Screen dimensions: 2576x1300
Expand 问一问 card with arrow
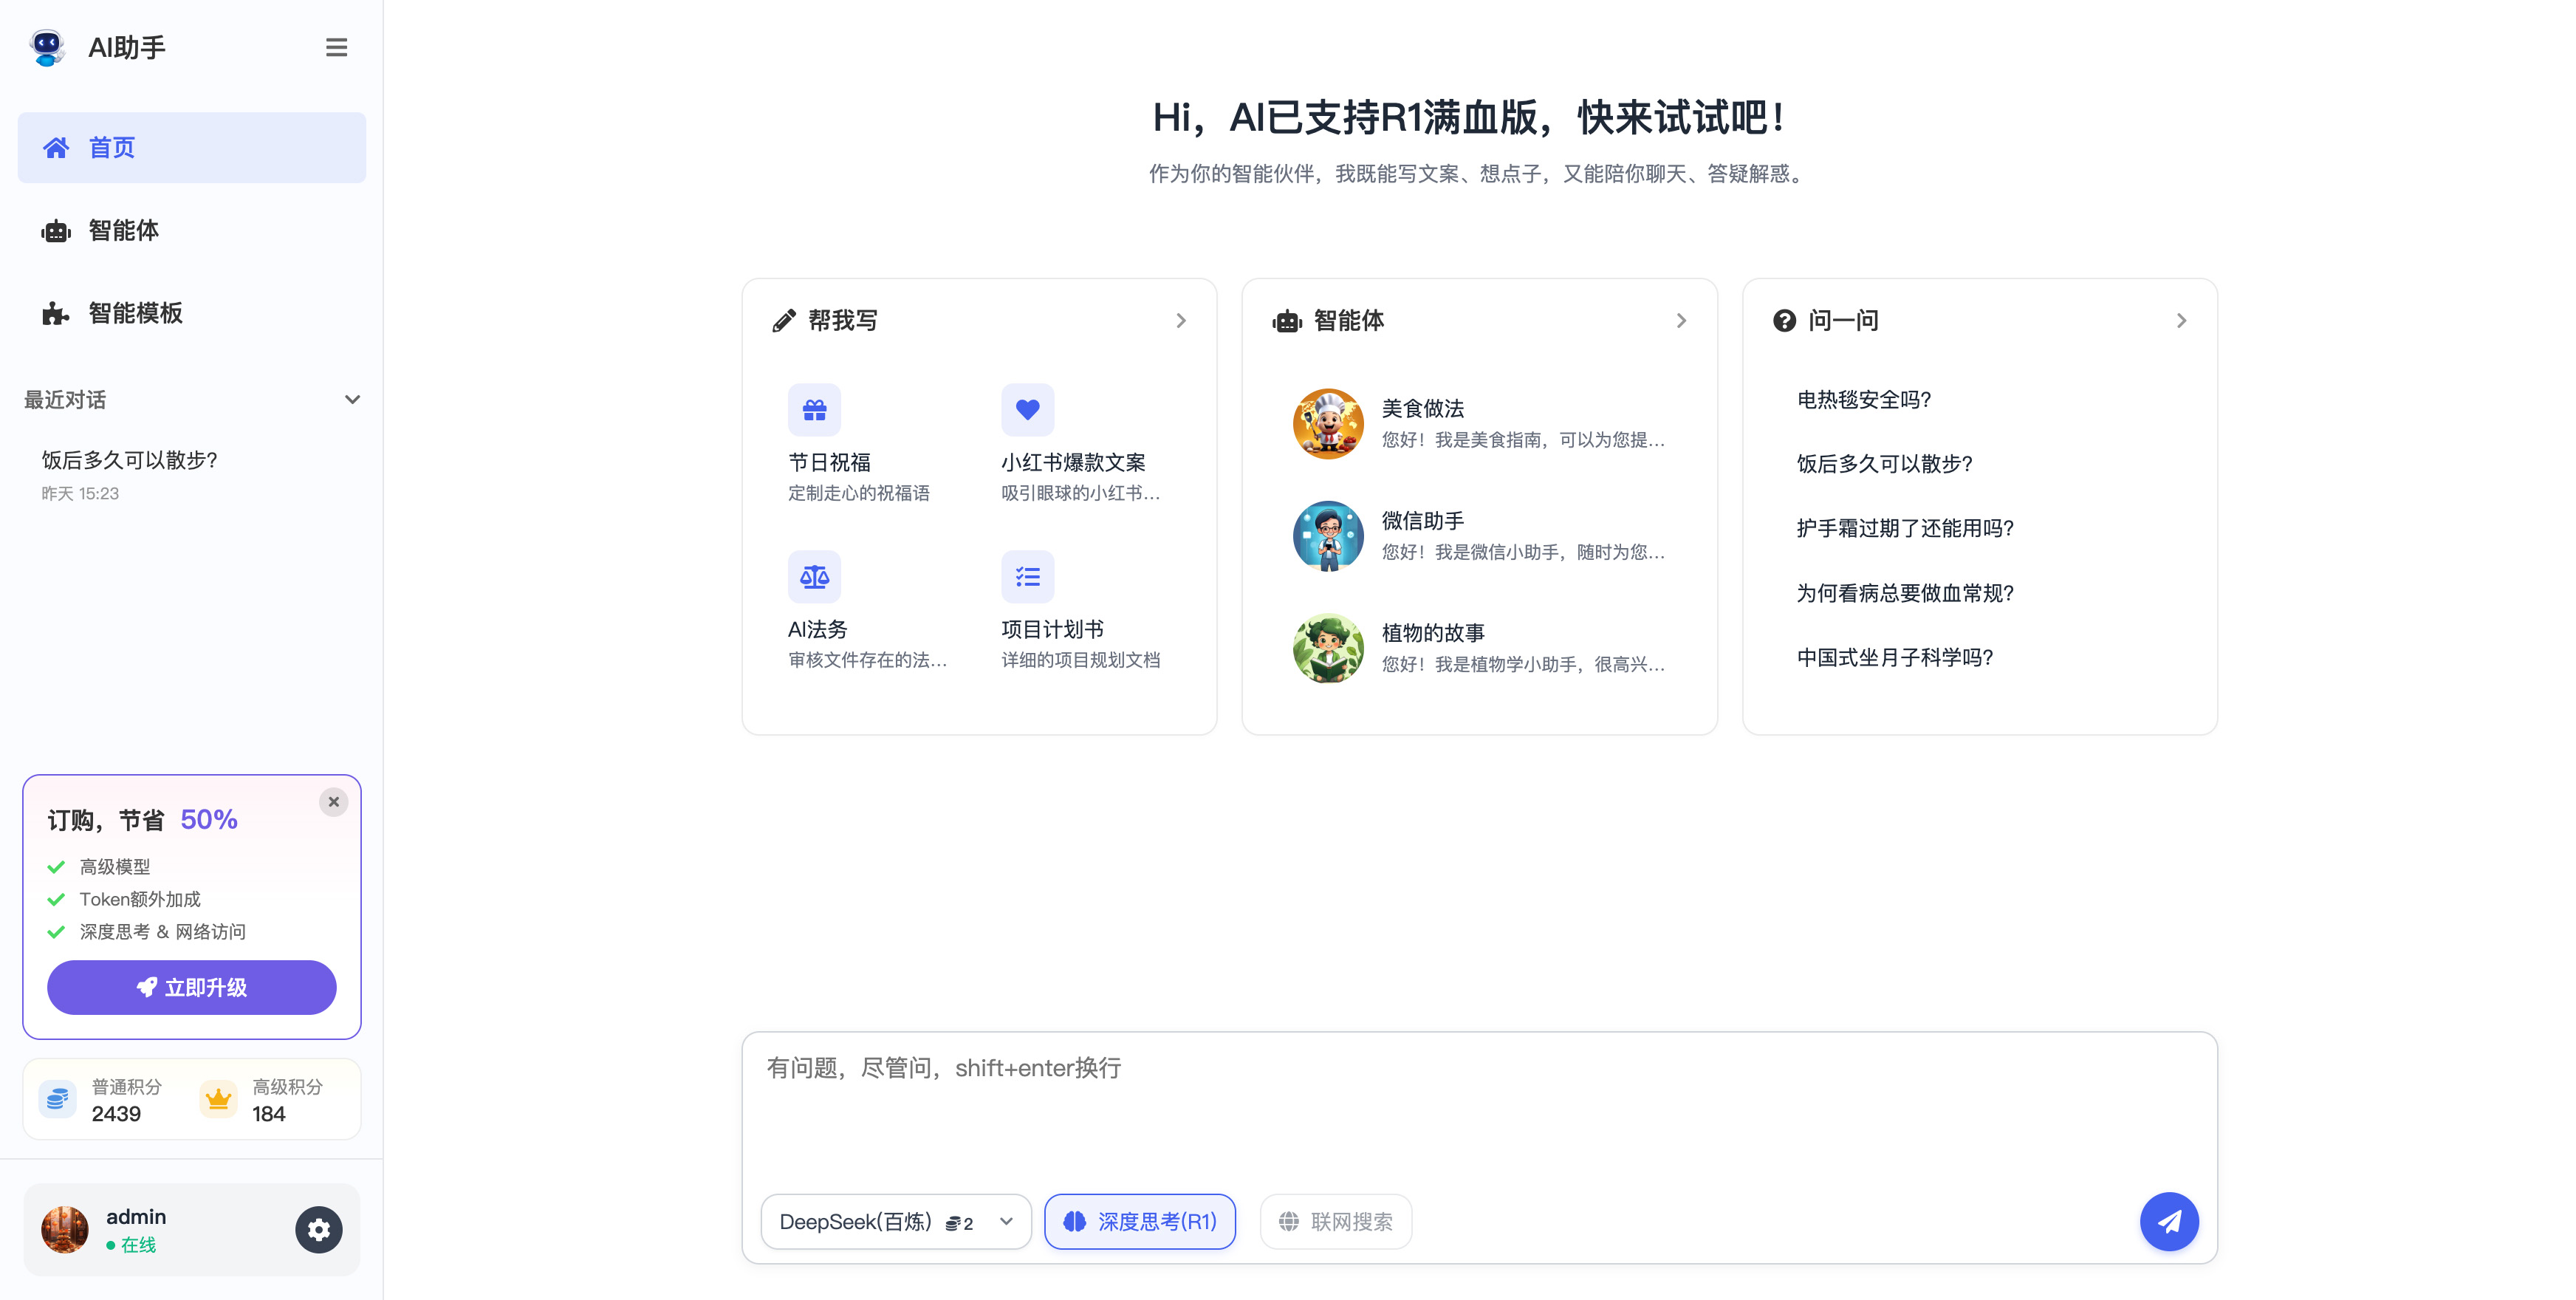(2181, 320)
